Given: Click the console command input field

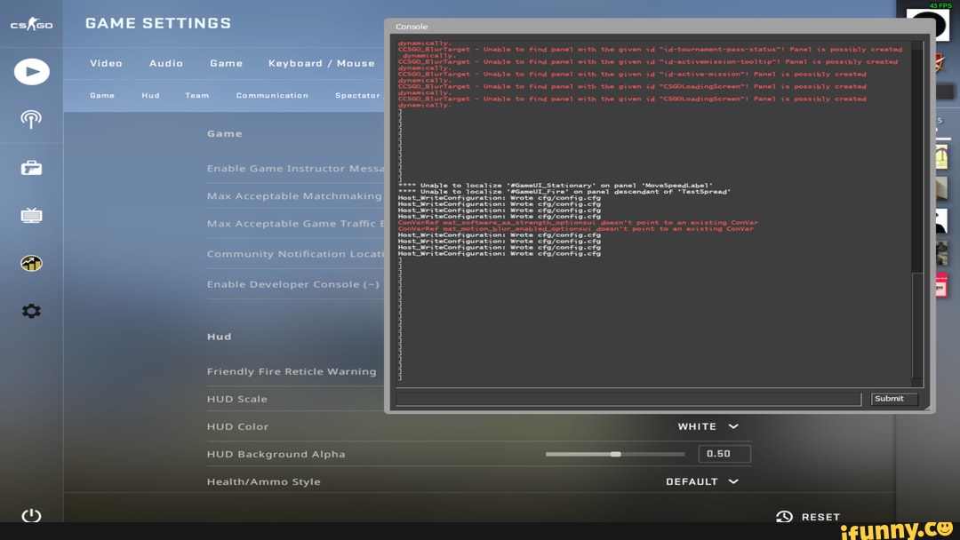Looking at the screenshot, I should pyautogui.click(x=627, y=399).
